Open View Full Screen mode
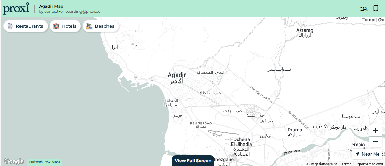 click(x=193, y=160)
